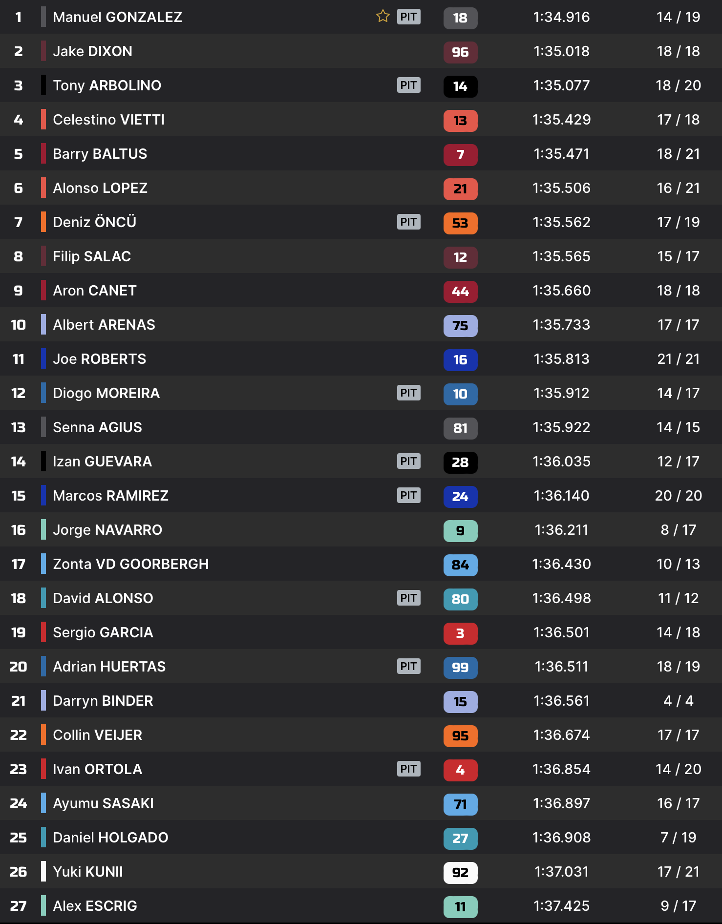Viewport: 722px width, 924px height.
Task: Click the PIT badge next to David Alonso
Action: 408,598
